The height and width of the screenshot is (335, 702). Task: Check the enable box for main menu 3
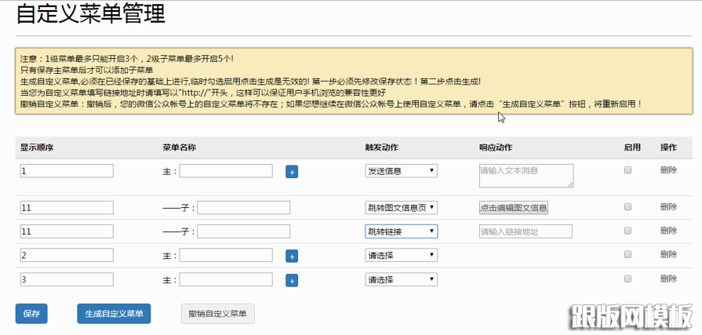tap(627, 279)
